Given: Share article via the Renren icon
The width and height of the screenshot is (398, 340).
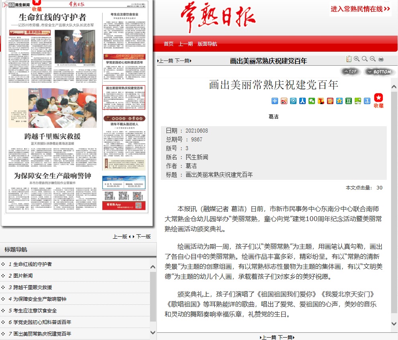Looking at the screenshot, I should (302, 101).
